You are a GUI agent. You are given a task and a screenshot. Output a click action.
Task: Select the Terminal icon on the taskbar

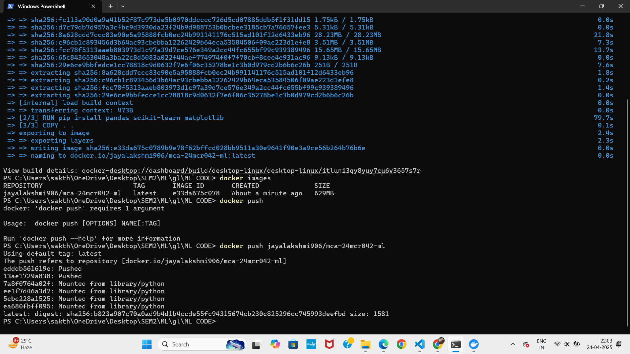click(x=456, y=344)
